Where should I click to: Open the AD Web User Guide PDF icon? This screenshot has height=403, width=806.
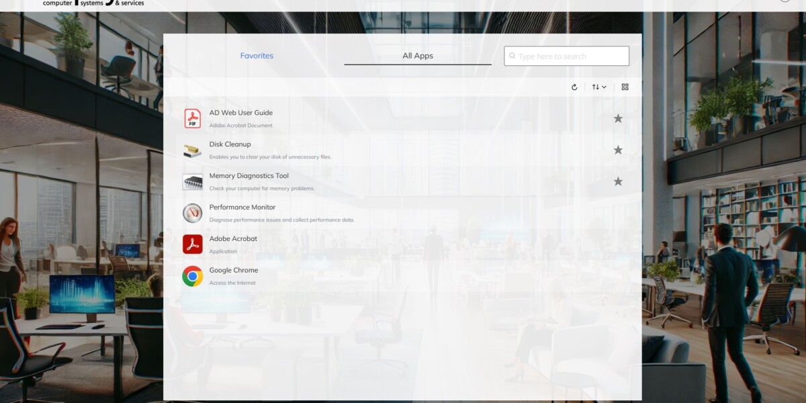pos(192,118)
